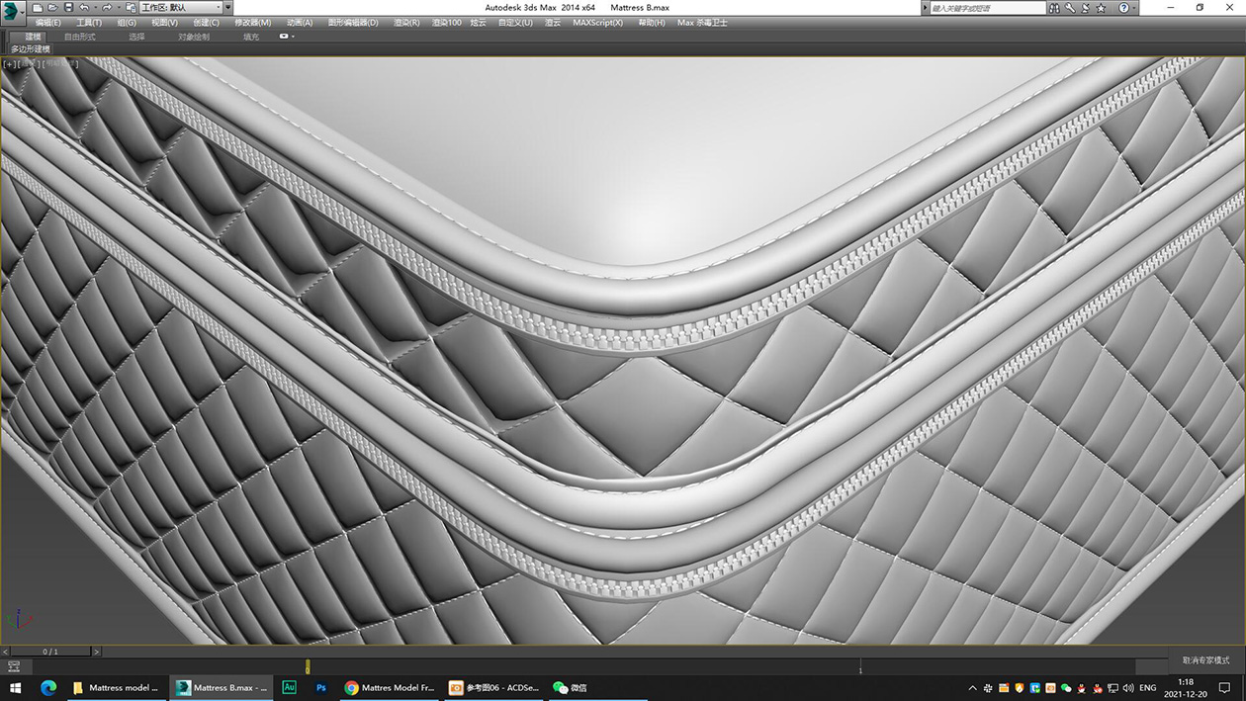Open the 帮助(H) menu
Screen dimensions: 1246x701
[651, 22]
